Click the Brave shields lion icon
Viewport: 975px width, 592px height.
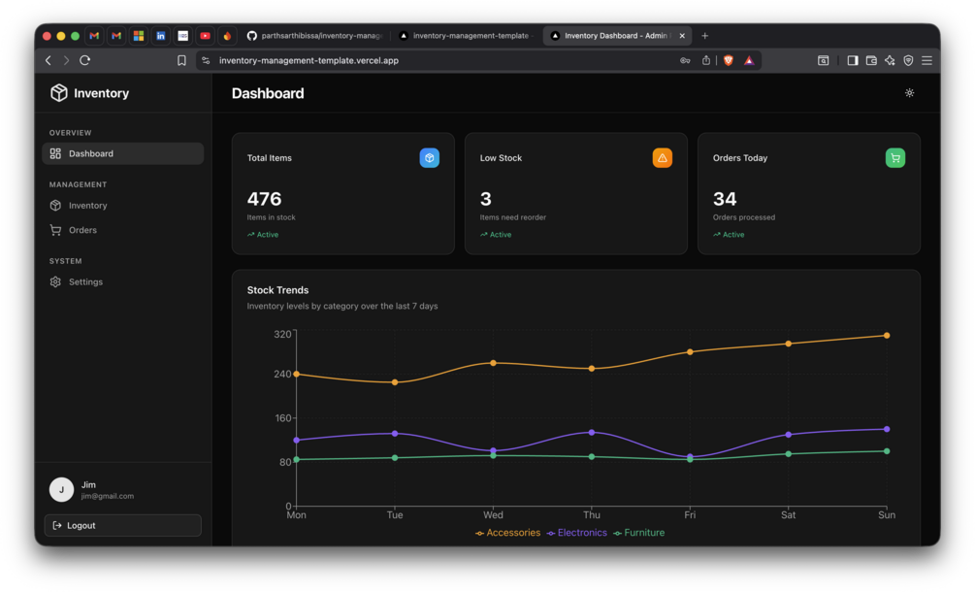click(x=729, y=60)
